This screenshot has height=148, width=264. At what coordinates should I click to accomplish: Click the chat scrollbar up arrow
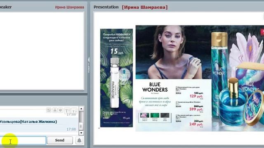(81, 109)
